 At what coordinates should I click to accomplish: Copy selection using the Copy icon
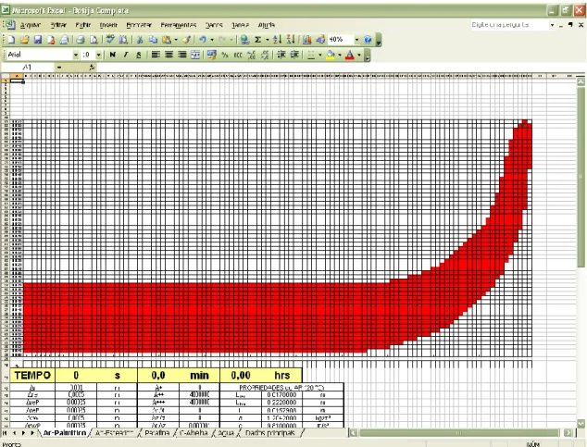click(153, 40)
